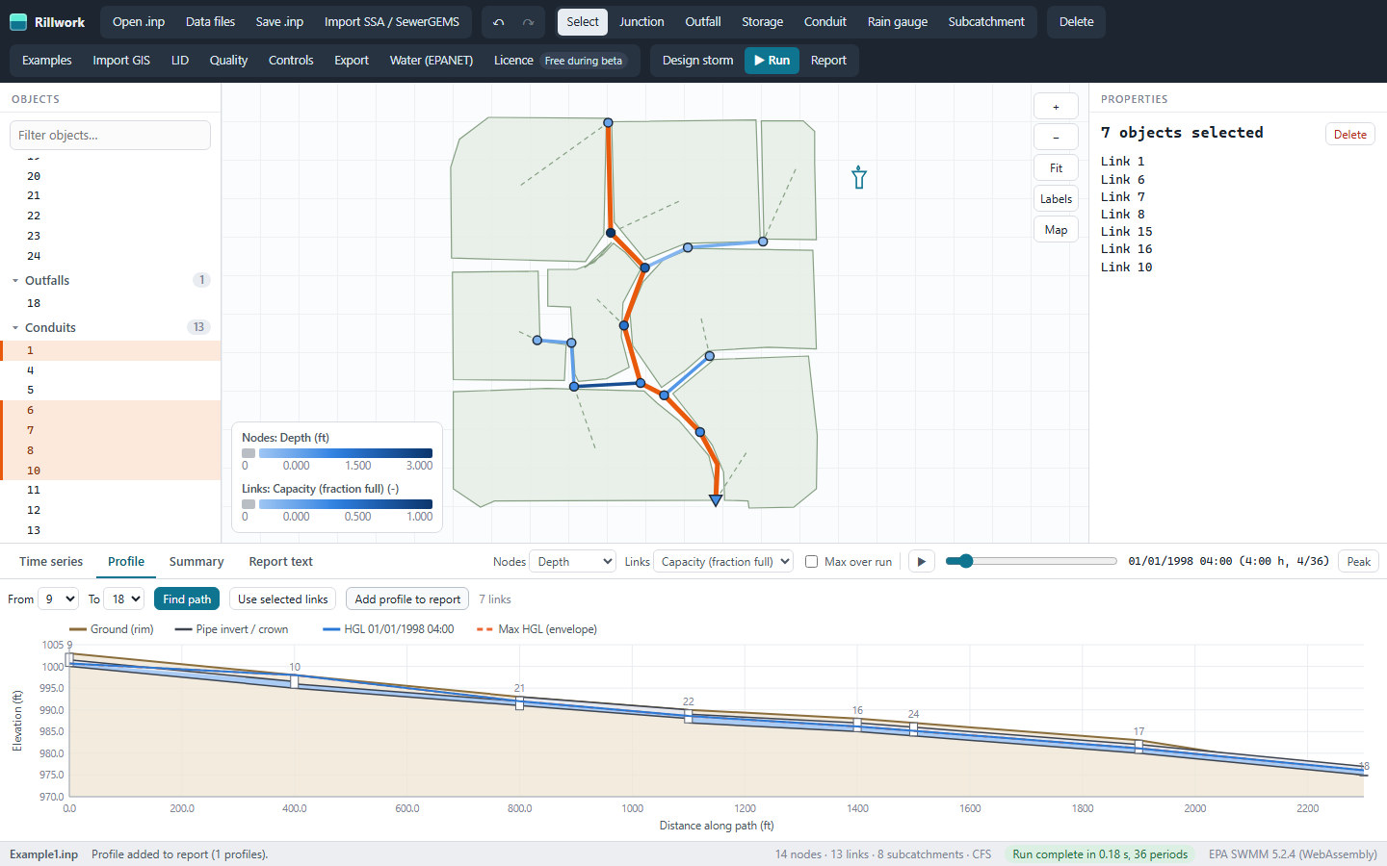Click Add profile to report button
Screen dimensions: 1387x866
407,599
